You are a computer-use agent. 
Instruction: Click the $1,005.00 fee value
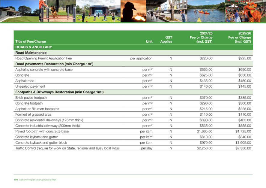(x=243, y=142)
